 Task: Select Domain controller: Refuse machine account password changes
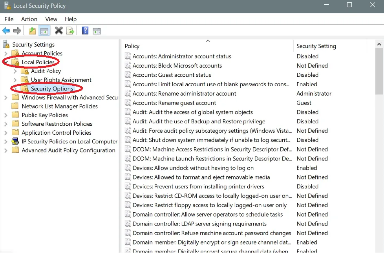pos(212,233)
